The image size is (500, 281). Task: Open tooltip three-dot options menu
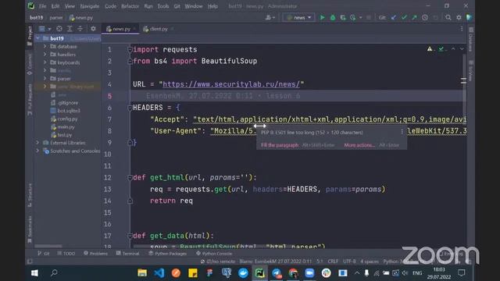coord(402,132)
